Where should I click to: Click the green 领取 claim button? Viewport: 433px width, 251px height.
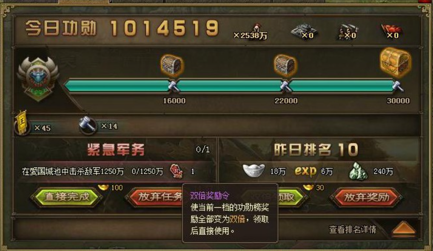pos(292,197)
